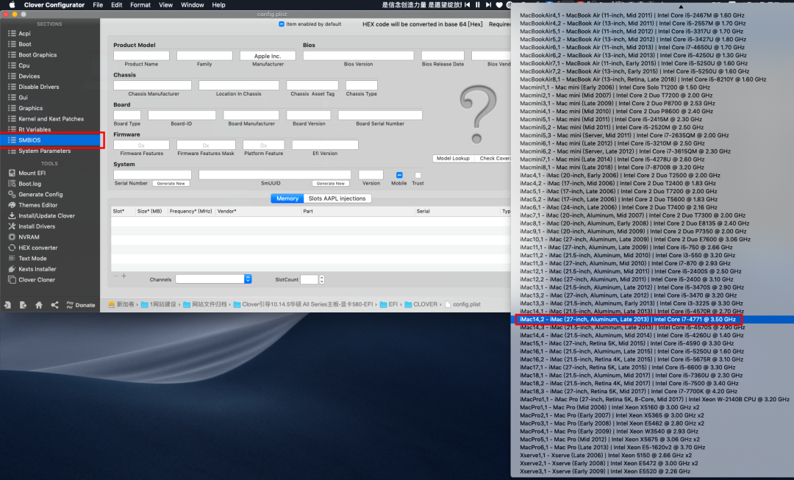Click Generate New for Serial Number
Screen dimensions: 794x480
(x=171, y=183)
